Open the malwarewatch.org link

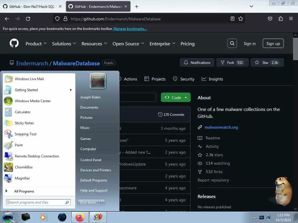221,127
